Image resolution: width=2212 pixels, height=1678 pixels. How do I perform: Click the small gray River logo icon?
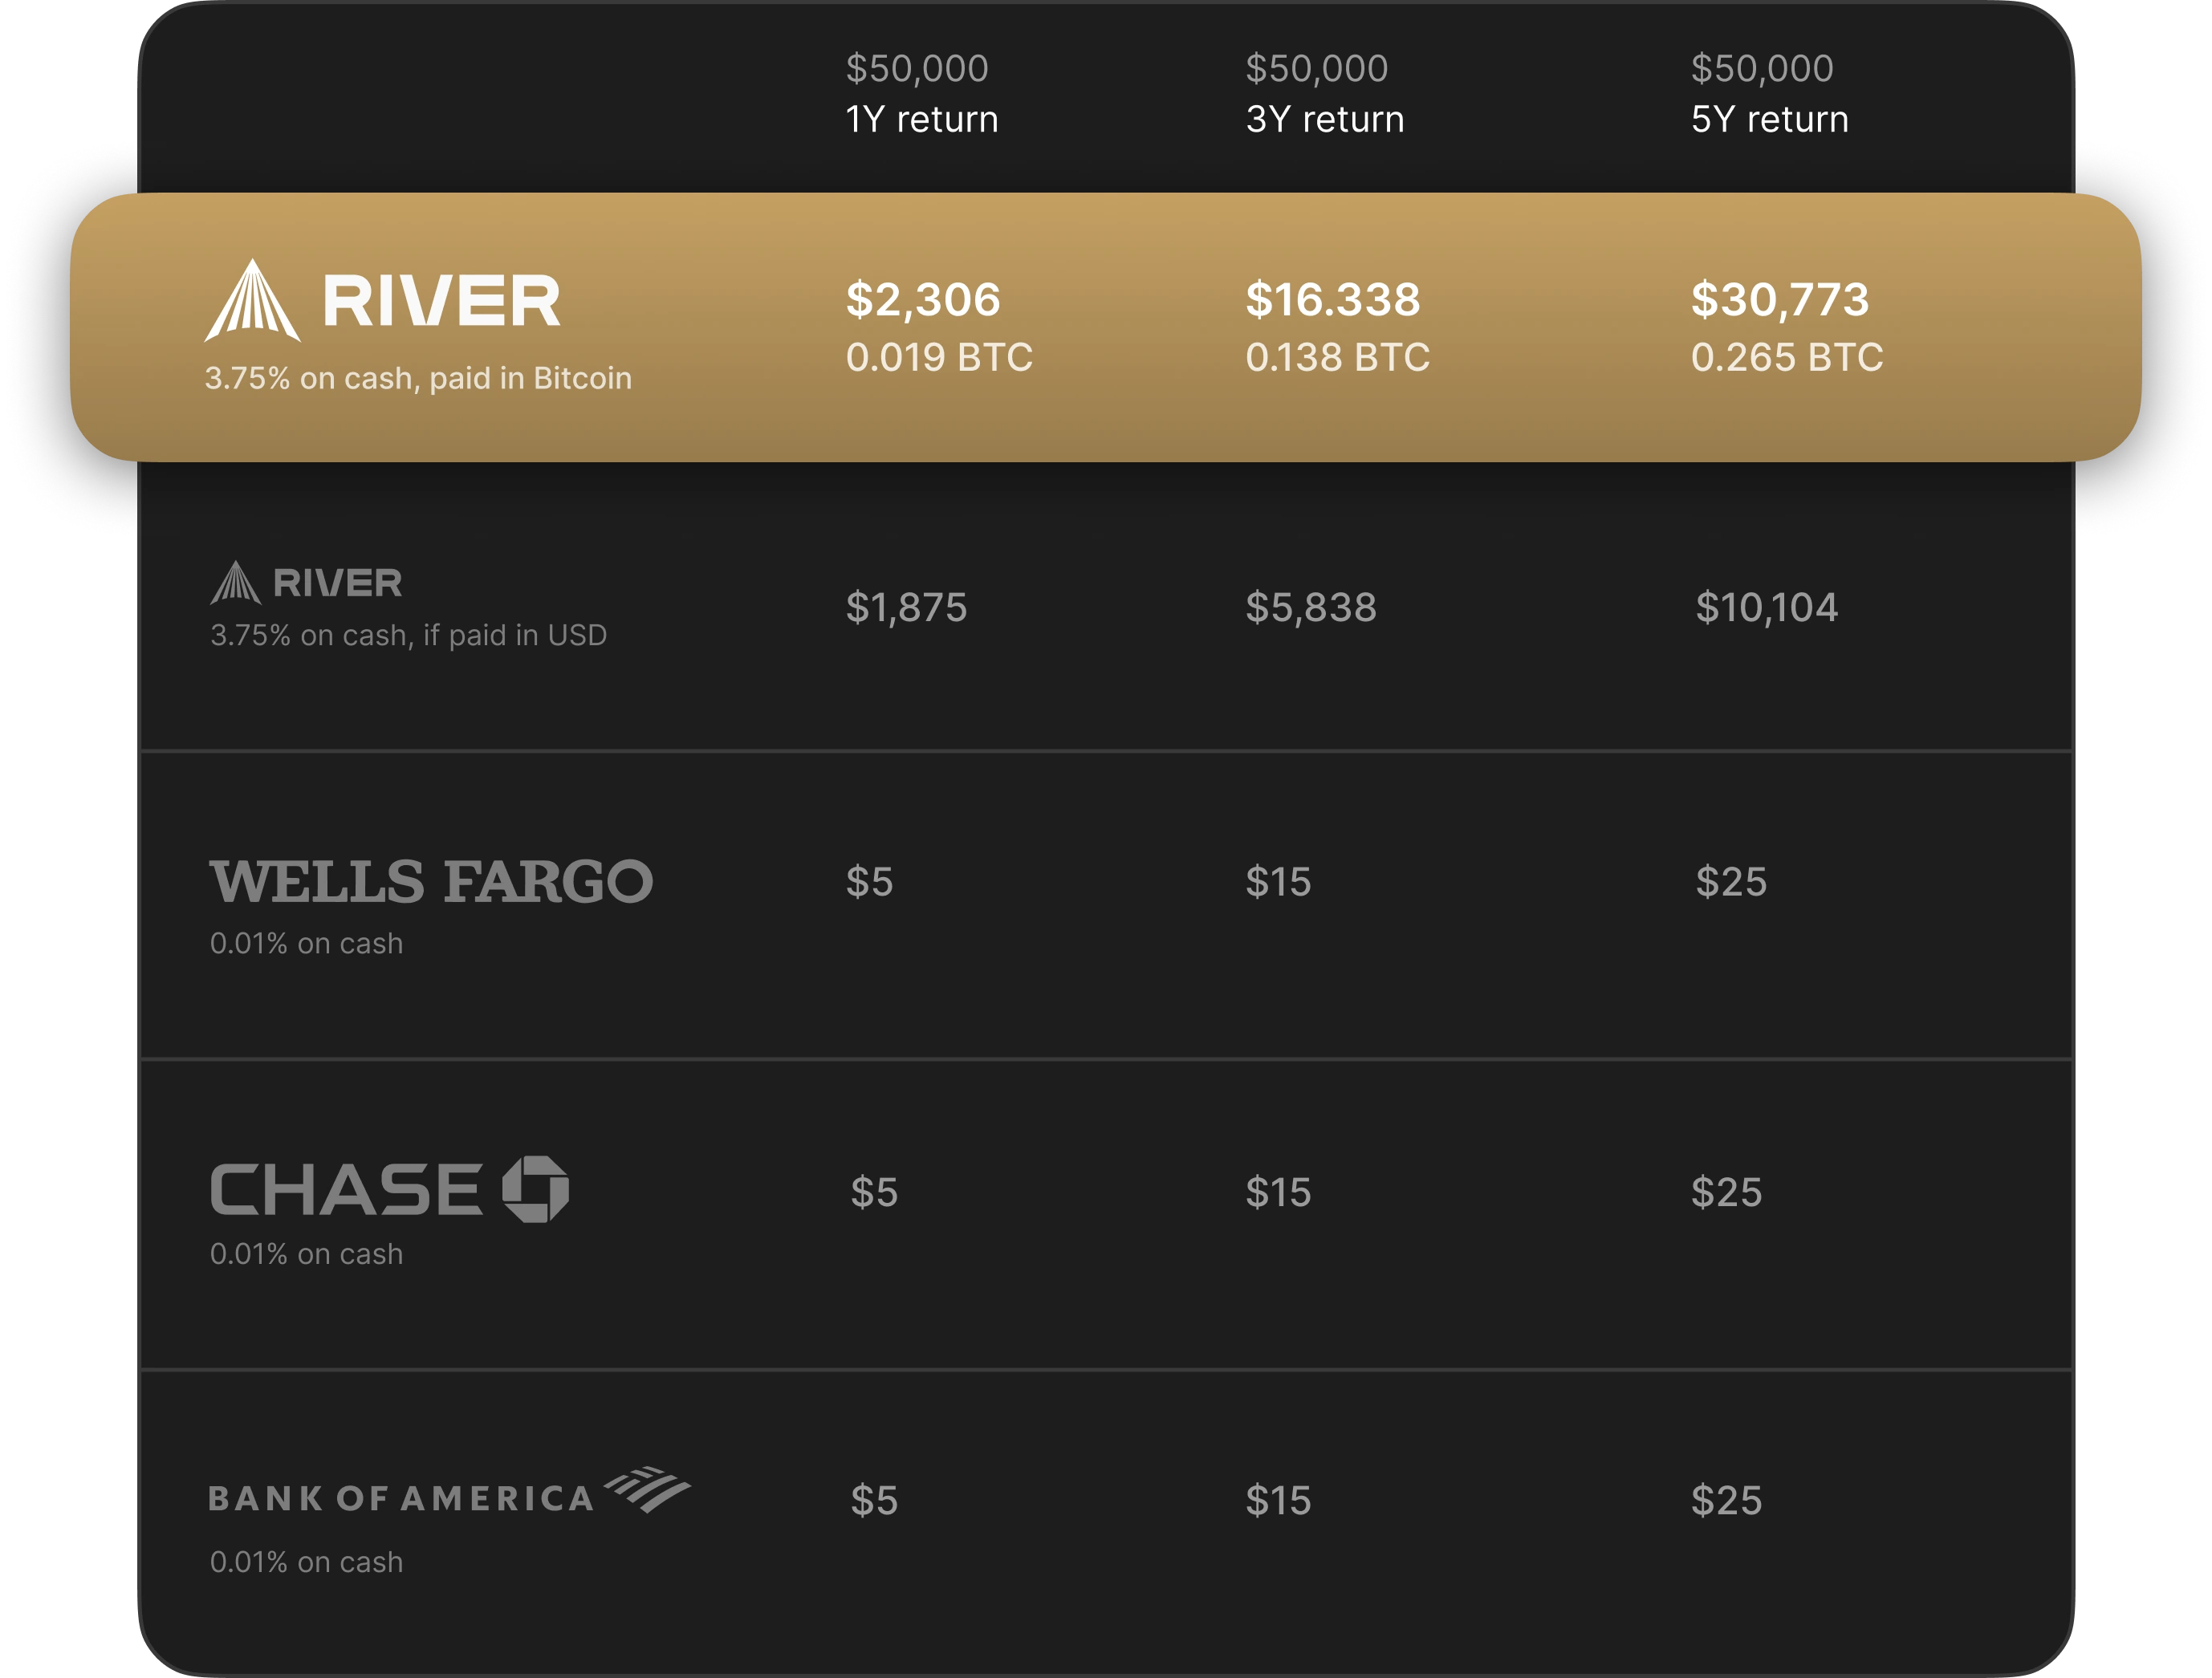click(x=236, y=582)
